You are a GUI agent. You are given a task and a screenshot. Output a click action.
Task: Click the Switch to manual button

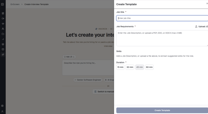103,91
